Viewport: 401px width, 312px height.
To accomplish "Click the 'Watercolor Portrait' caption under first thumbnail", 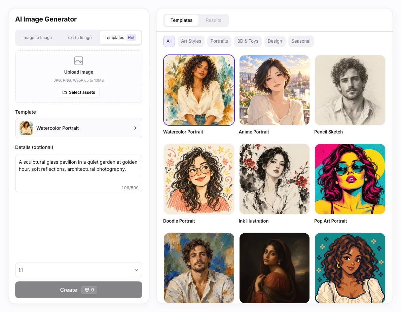I will [x=183, y=132].
